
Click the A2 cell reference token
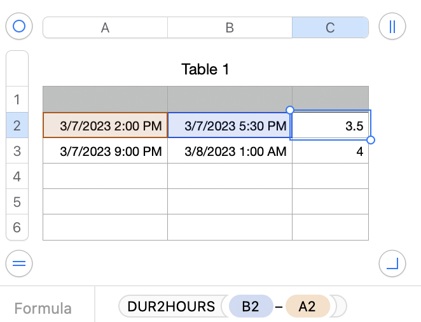click(x=307, y=307)
